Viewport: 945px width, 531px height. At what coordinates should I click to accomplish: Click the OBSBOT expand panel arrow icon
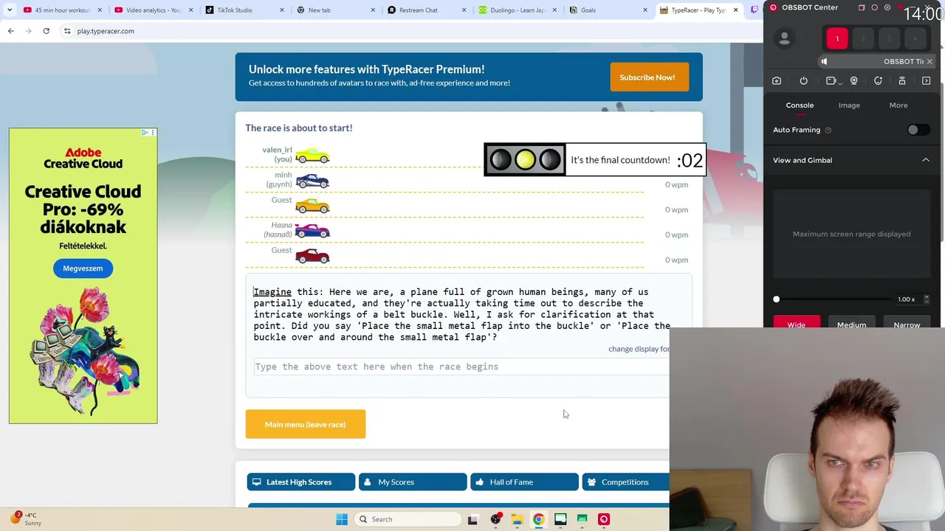coord(927,81)
